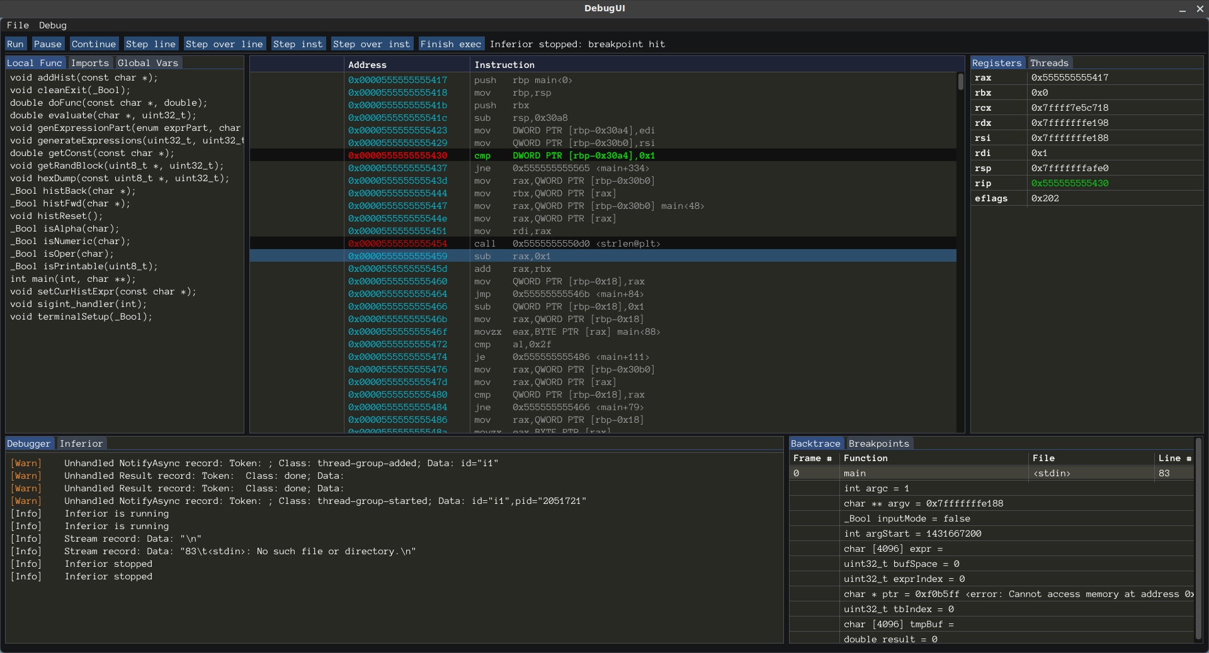Click the rbx register row
This screenshot has width=1209, height=653.
1086,92
